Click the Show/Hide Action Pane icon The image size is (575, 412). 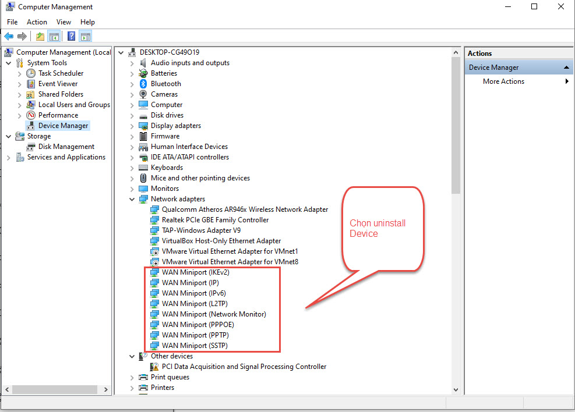(x=86, y=36)
